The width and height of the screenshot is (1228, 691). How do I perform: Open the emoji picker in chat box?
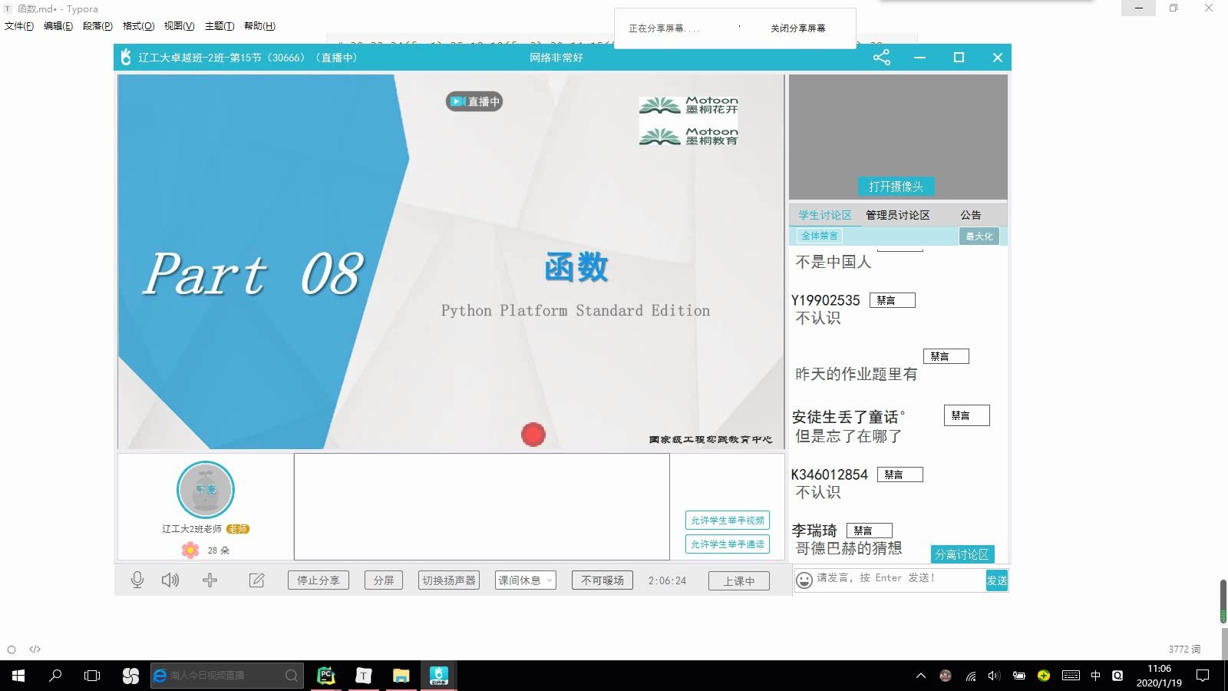803,580
